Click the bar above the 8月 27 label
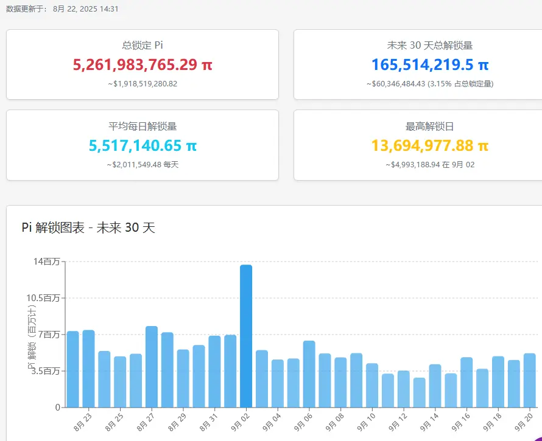Screen dimensions: 542x441 tap(152, 367)
